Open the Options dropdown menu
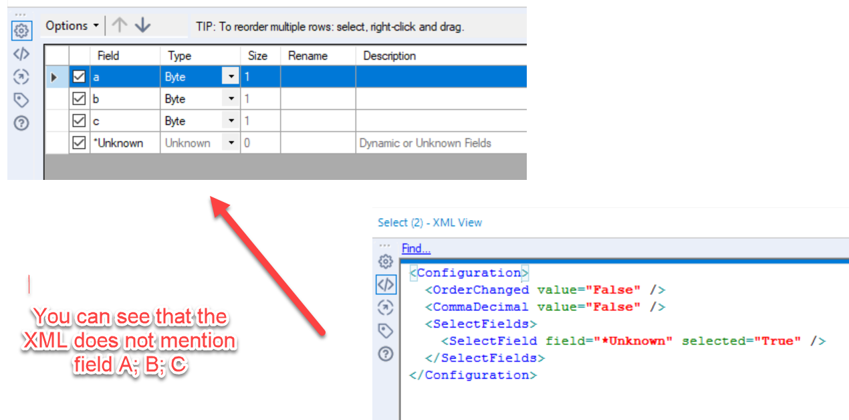 click(x=71, y=25)
